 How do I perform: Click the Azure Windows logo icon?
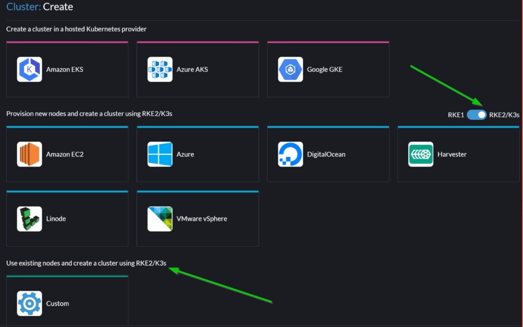pos(160,154)
